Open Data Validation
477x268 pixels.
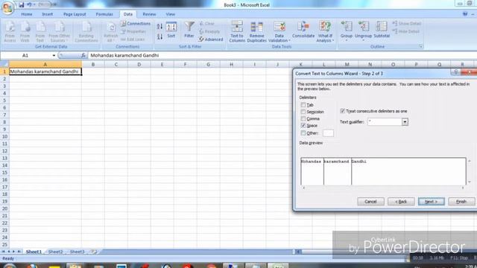[x=279, y=31]
